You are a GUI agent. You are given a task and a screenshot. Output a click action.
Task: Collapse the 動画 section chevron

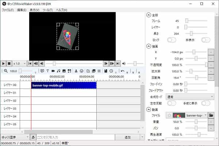tap(149, 110)
